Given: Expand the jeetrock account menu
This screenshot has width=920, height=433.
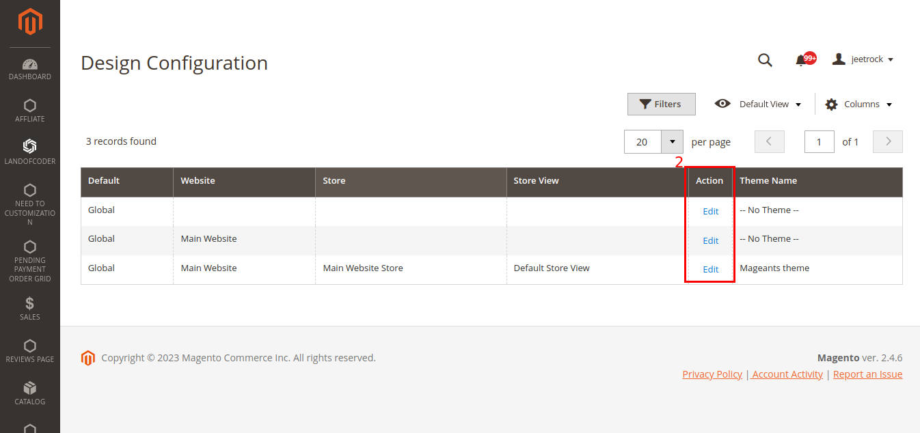Looking at the screenshot, I should click(x=863, y=59).
